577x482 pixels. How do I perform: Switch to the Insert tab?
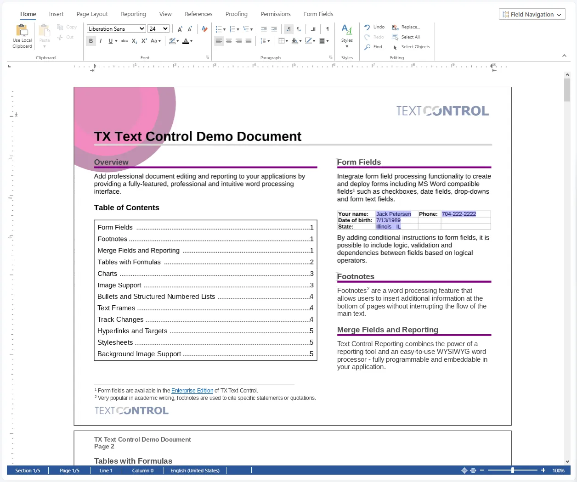coord(56,14)
